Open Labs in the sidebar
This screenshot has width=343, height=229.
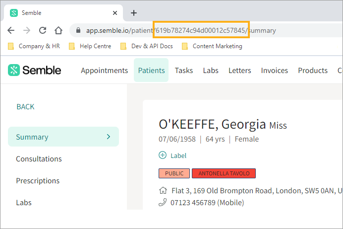(x=24, y=203)
